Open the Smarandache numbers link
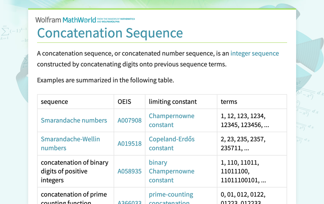This screenshot has width=324, height=204. [x=74, y=120]
